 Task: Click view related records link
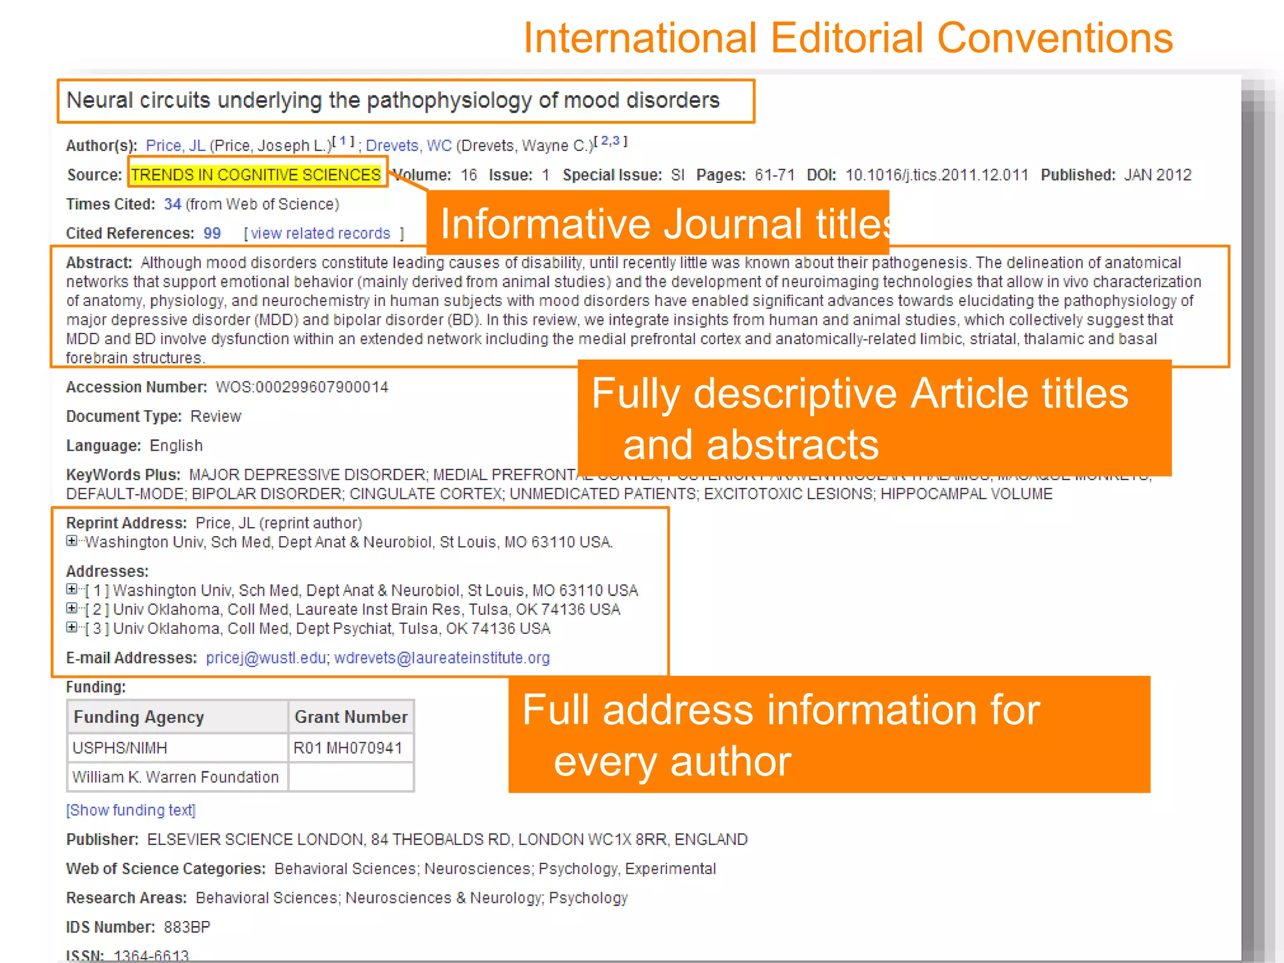pyautogui.click(x=320, y=233)
